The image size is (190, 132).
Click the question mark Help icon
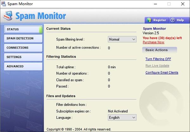click(x=173, y=20)
